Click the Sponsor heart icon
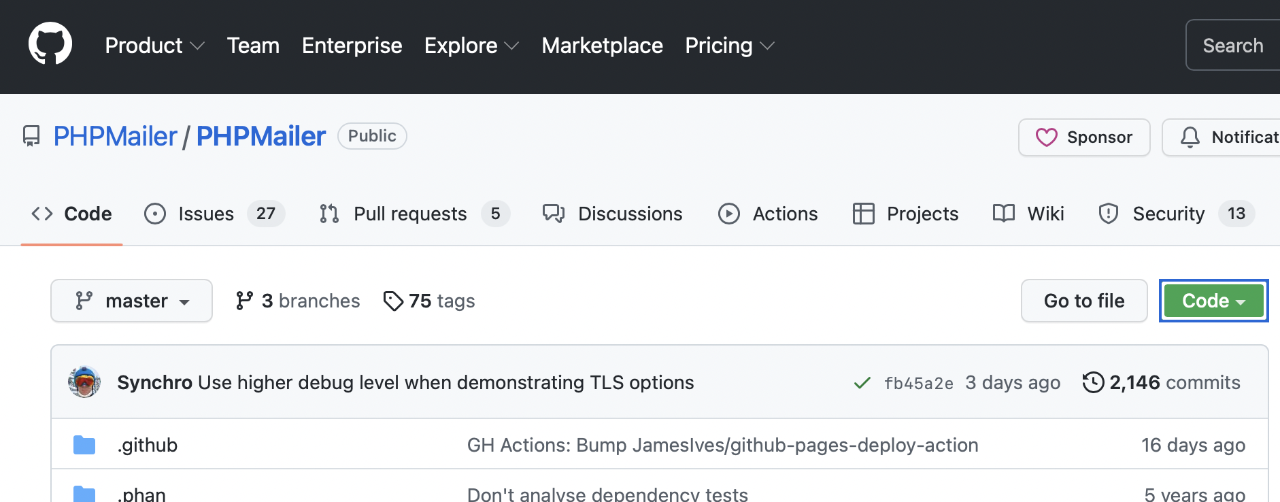The height and width of the screenshot is (502, 1280). pos(1046,137)
